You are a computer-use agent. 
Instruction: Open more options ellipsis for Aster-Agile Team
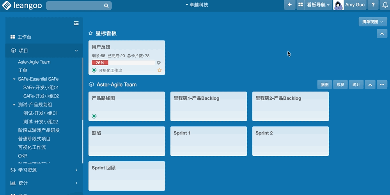[382, 85]
